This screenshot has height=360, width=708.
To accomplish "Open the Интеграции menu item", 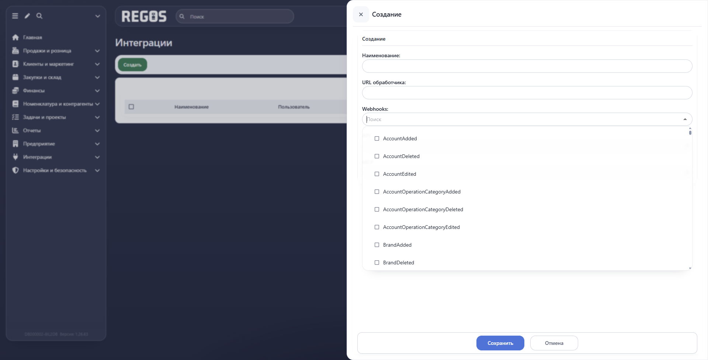I will coord(56,157).
